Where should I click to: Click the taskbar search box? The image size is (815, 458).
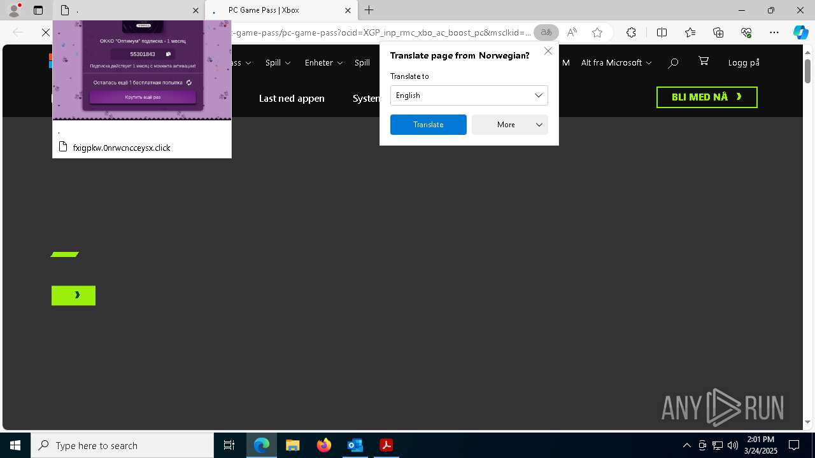122,445
